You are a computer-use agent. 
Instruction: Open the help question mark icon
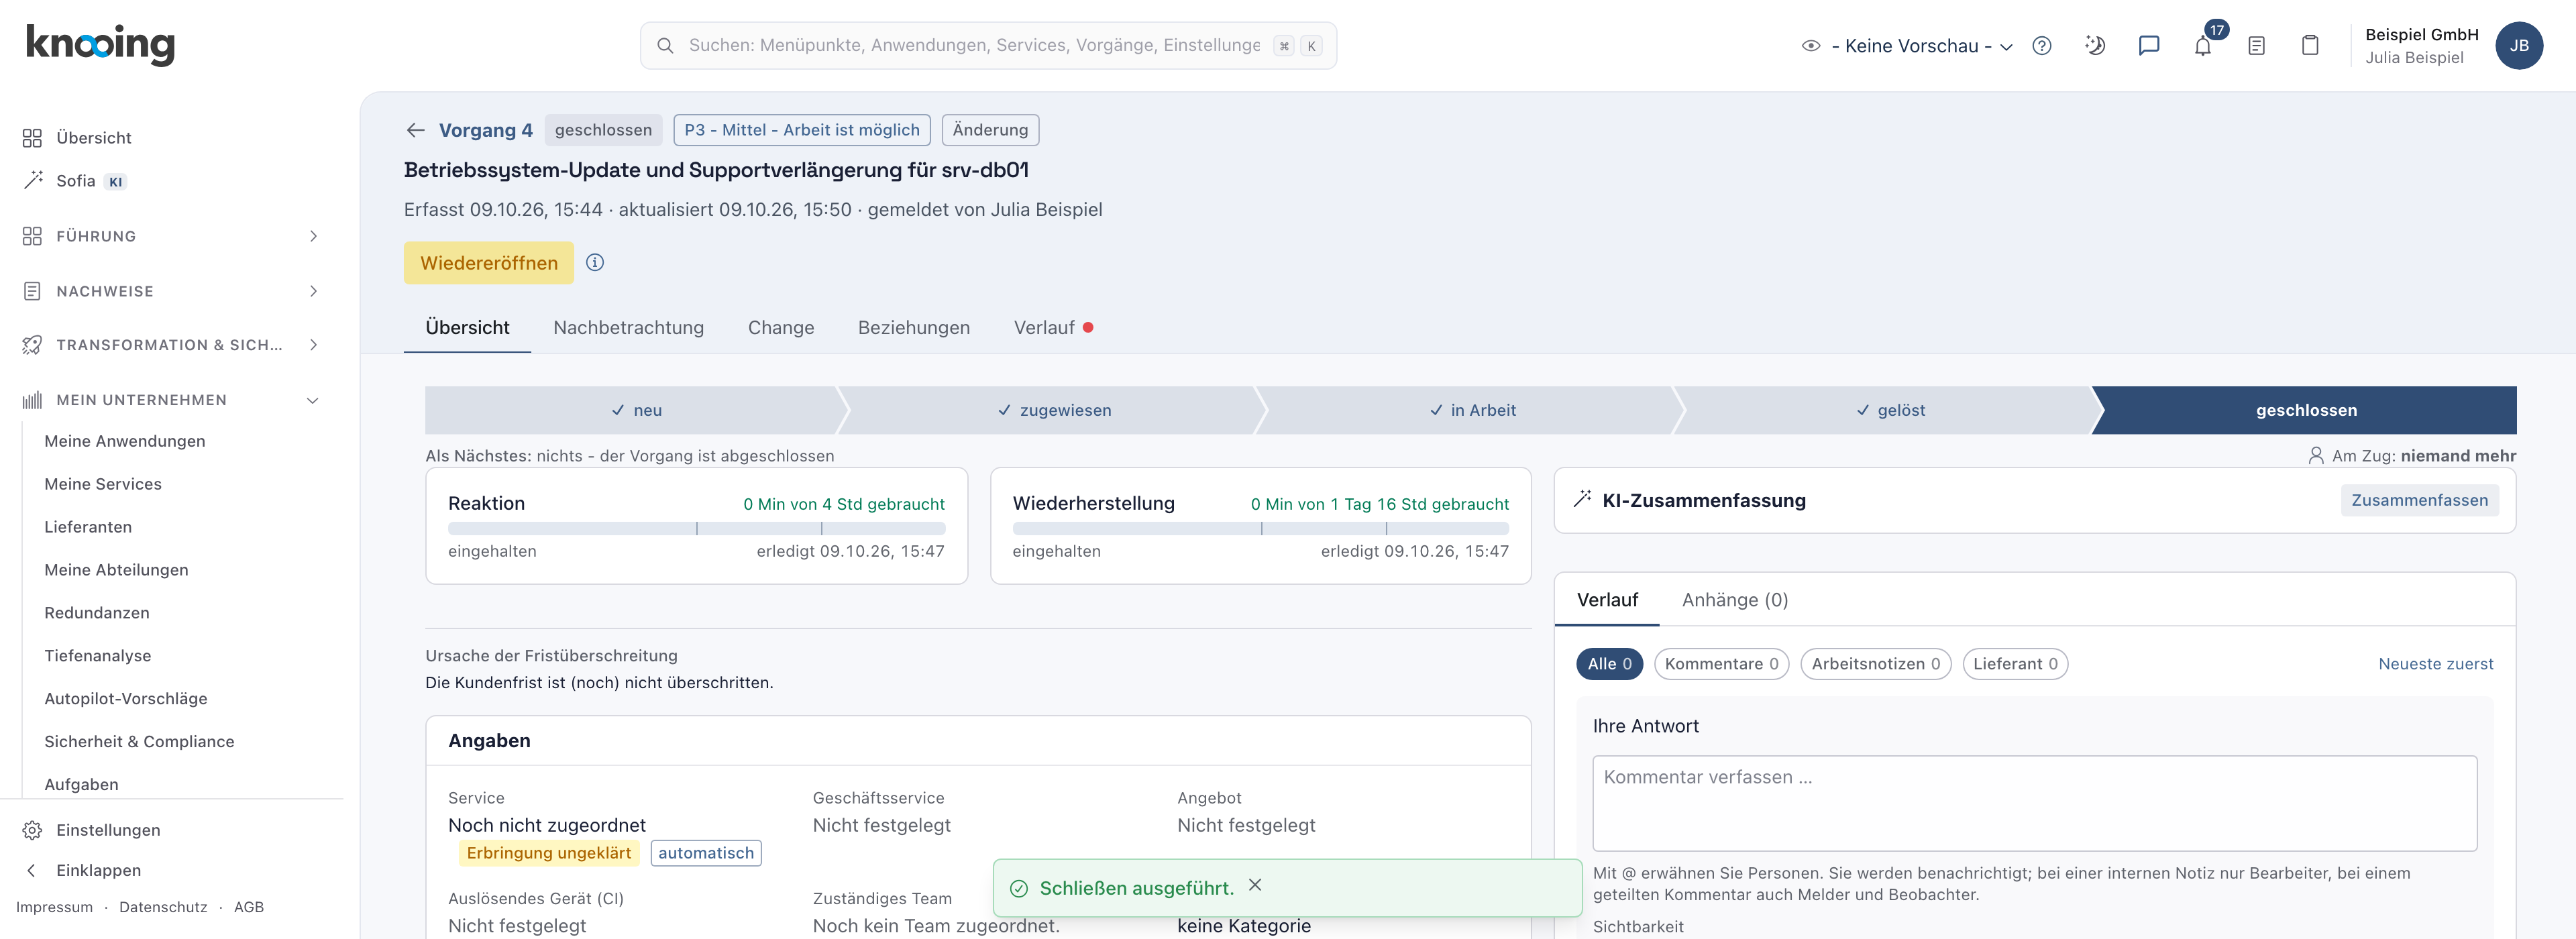click(x=2041, y=46)
